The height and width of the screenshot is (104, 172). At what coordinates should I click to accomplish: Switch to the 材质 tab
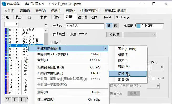(43, 17)
